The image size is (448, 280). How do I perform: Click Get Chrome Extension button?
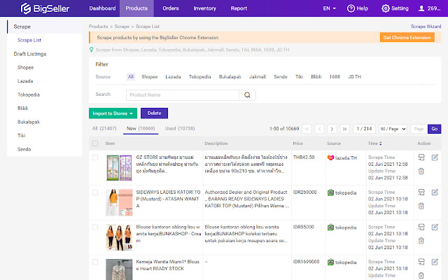[406, 37]
